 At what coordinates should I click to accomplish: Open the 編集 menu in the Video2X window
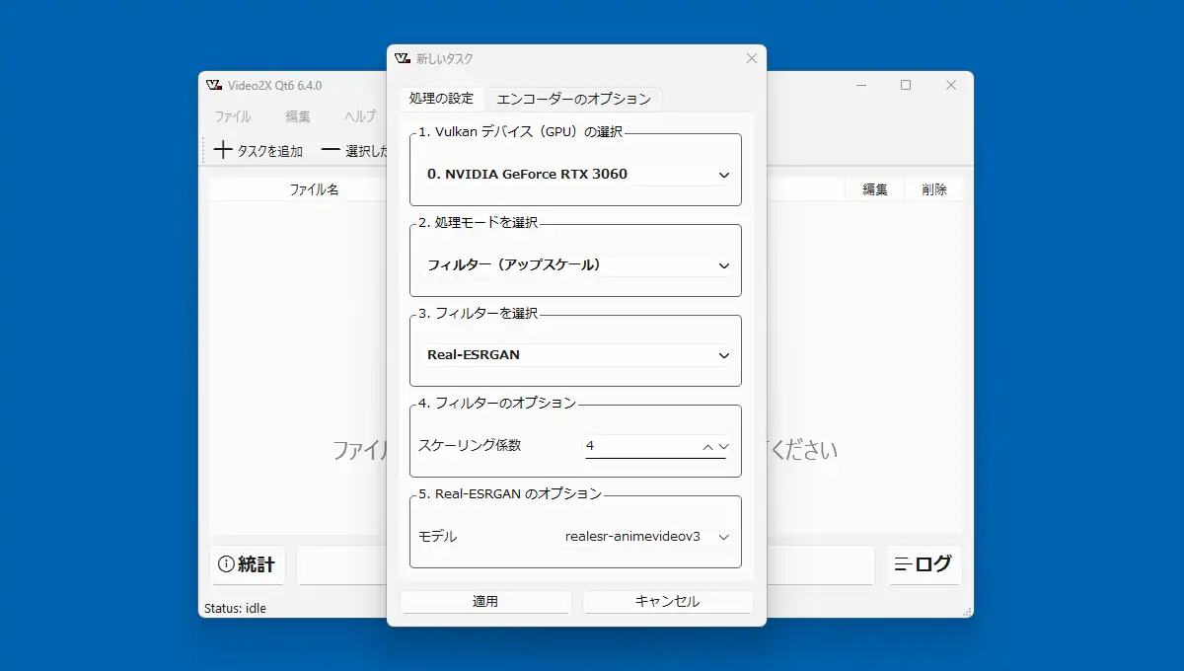point(298,116)
